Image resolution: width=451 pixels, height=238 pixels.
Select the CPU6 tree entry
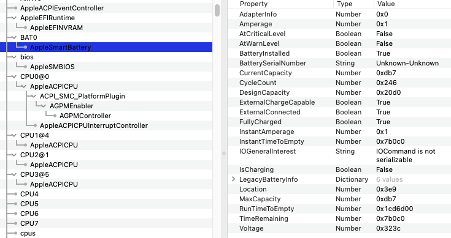point(29,214)
